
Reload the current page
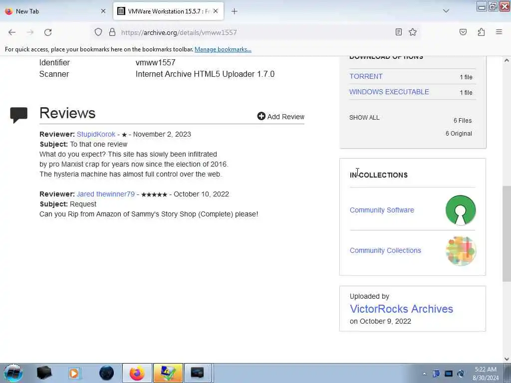pos(48,32)
